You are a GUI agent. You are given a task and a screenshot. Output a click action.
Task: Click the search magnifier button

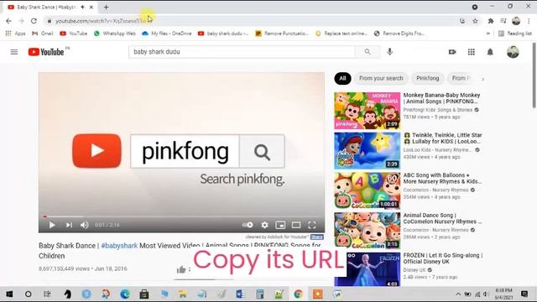click(368, 52)
